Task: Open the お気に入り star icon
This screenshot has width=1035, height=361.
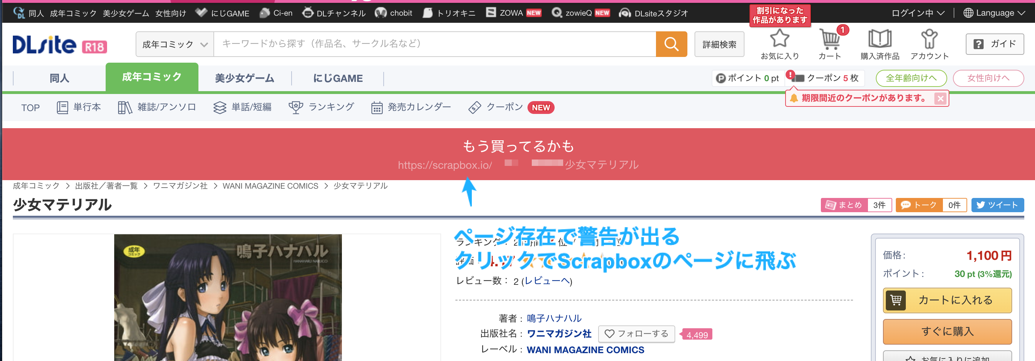Action: click(779, 45)
